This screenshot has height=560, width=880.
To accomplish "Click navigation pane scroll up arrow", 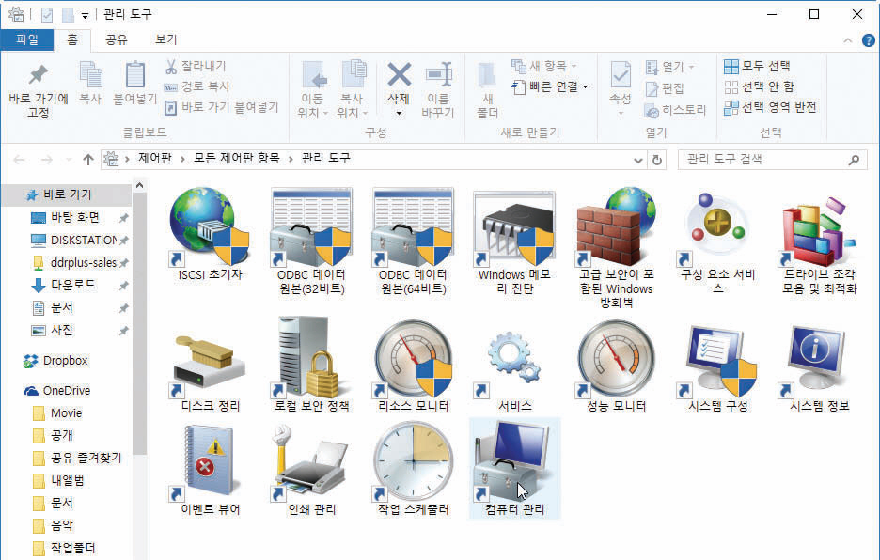I will coord(140,185).
